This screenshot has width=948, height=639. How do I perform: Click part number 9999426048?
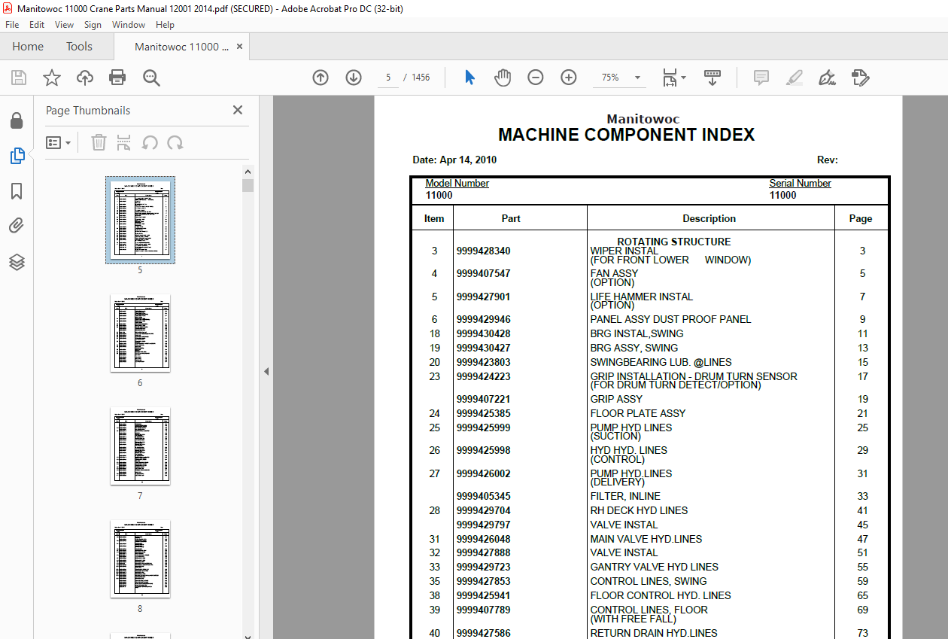(x=483, y=539)
